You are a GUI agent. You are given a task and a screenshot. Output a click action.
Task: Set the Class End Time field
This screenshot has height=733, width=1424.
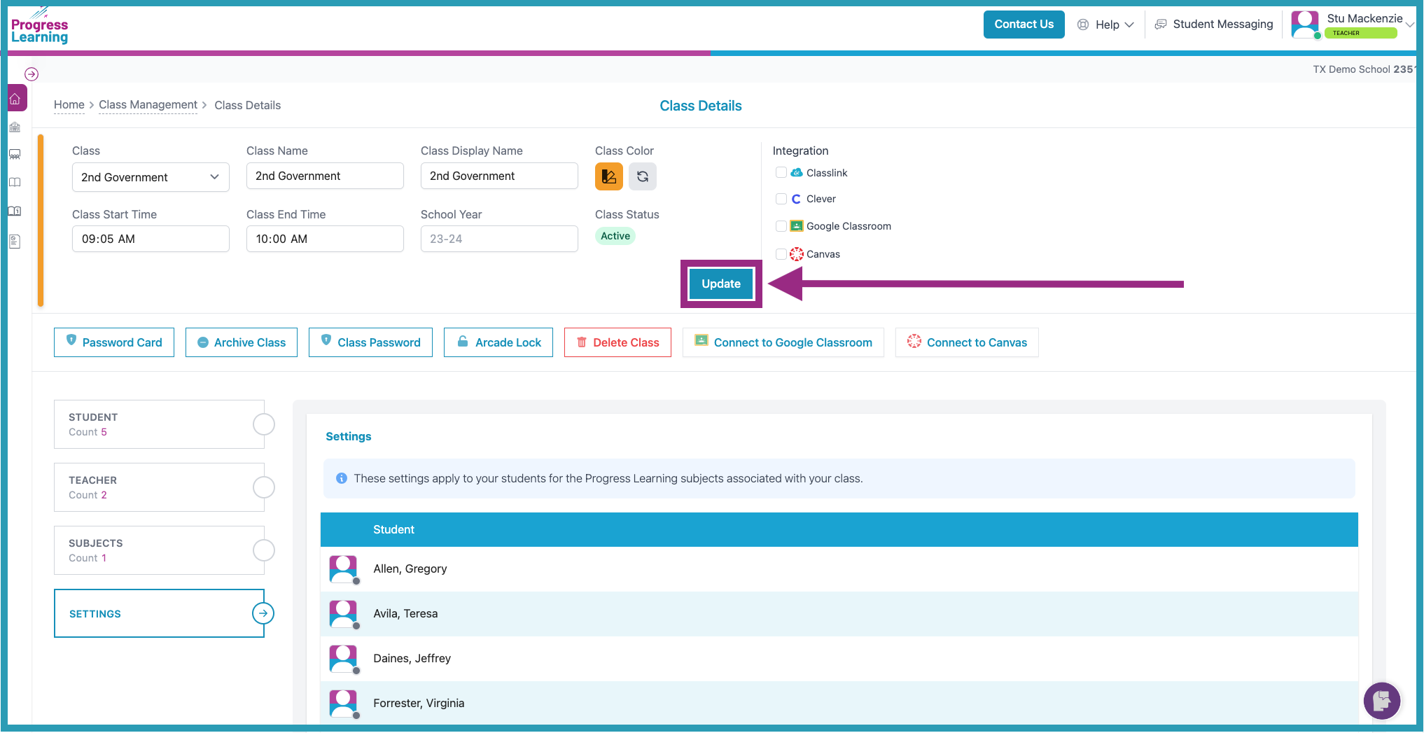[325, 239]
